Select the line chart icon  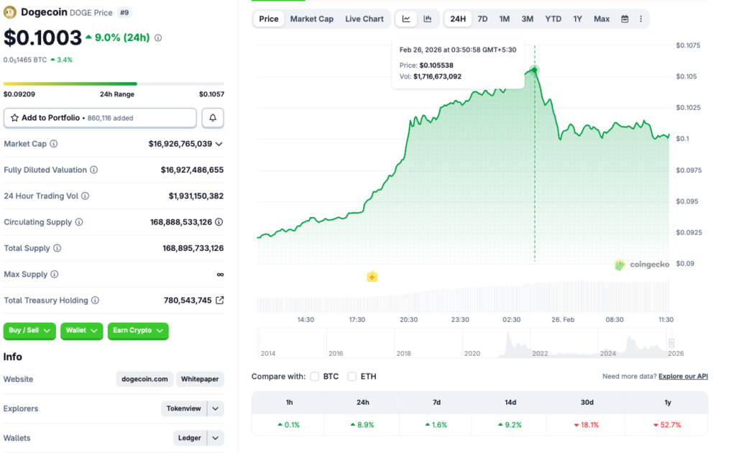pyautogui.click(x=406, y=19)
